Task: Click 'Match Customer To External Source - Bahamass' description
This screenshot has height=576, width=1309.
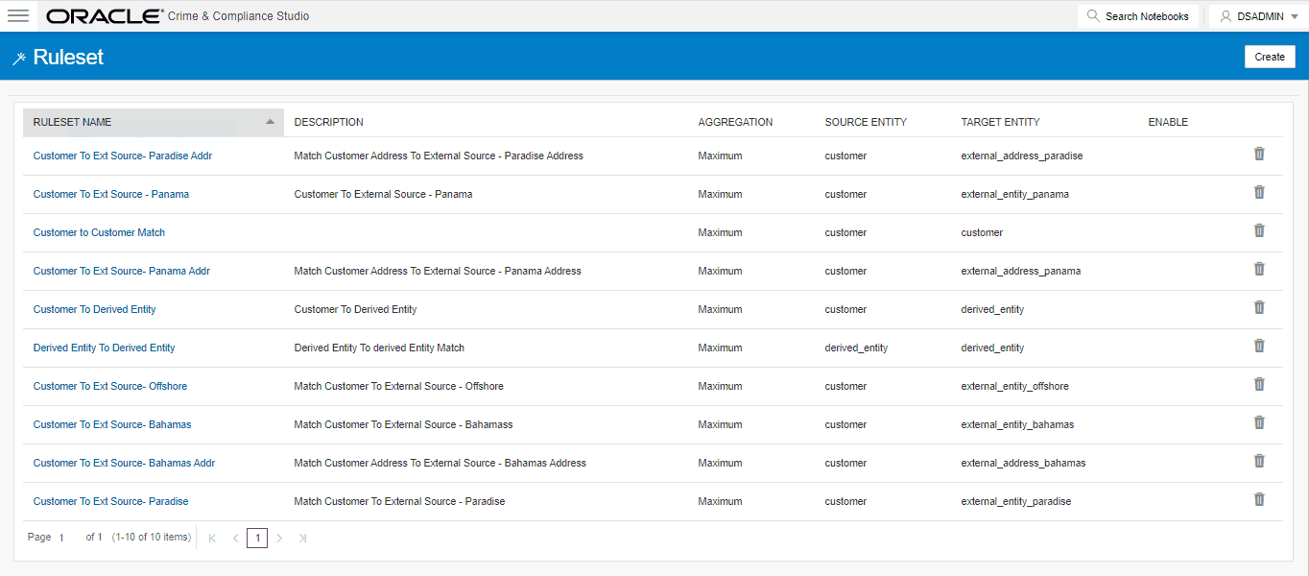Action: click(x=403, y=424)
